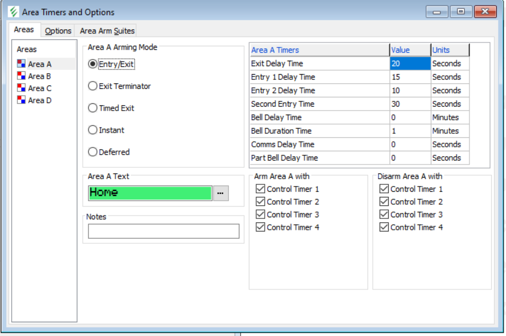This screenshot has height=336, width=506.
Task: Click into the Notes input field
Action: (163, 231)
